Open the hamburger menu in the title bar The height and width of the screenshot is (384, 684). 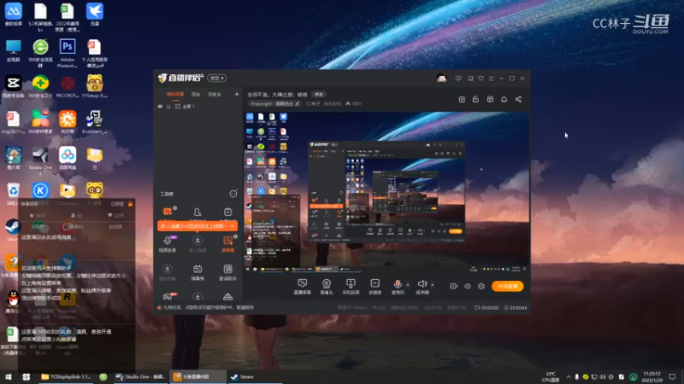[x=491, y=79]
